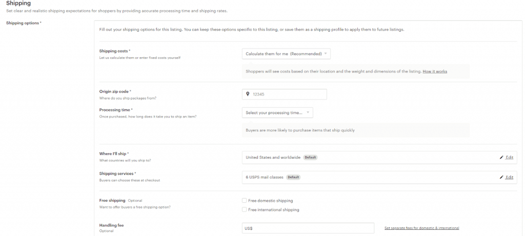Open the "Calculate them for me" dropdown
The height and width of the screenshot is (236, 525).
point(286,54)
